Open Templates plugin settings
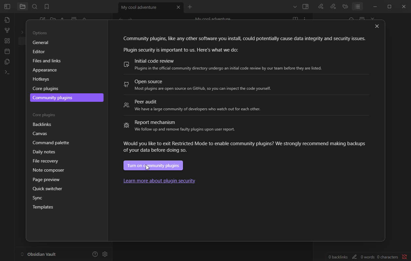 pyautogui.click(x=67, y=207)
